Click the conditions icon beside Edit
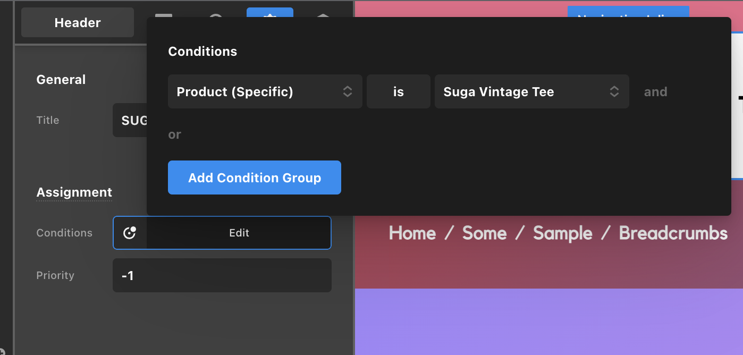 [130, 233]
